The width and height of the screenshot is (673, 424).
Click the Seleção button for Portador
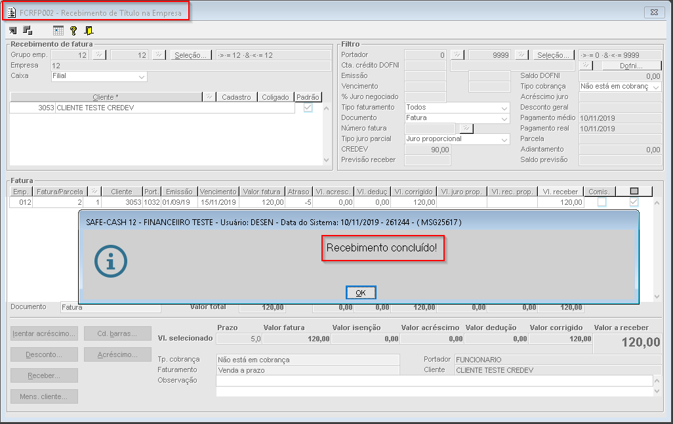tap(553, 55)
